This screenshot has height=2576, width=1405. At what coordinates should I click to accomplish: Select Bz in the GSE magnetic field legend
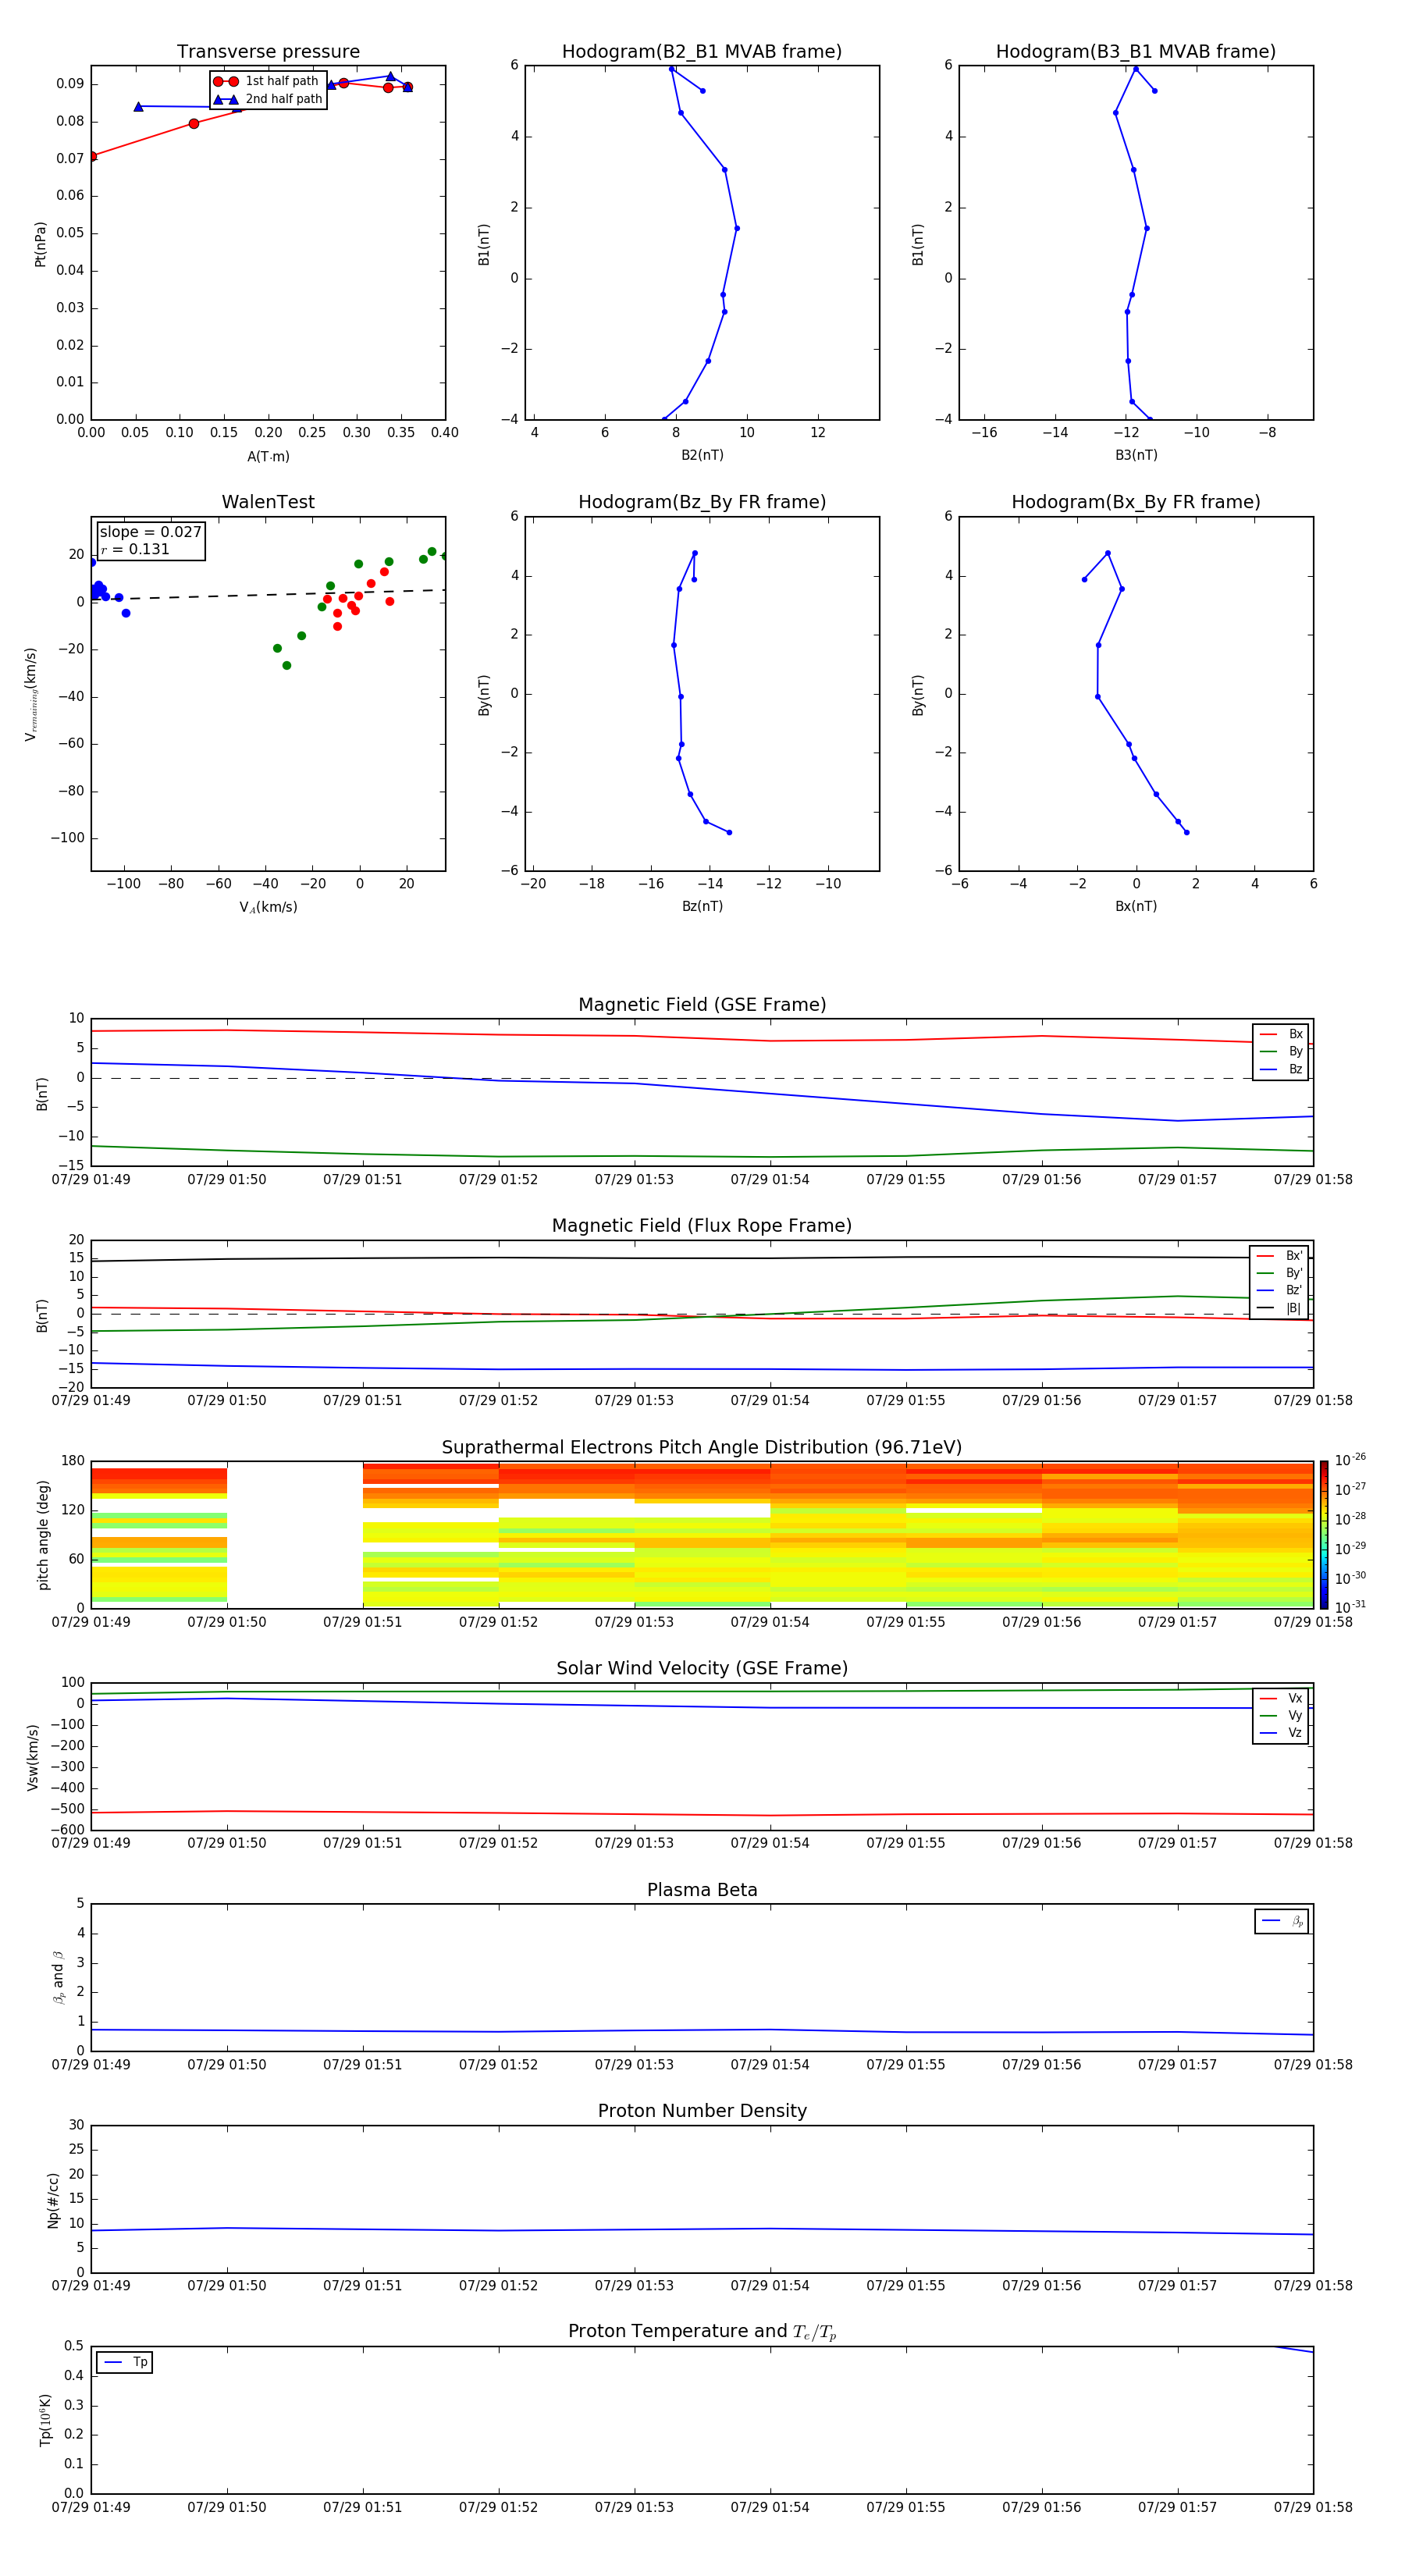point(1281,1069)
